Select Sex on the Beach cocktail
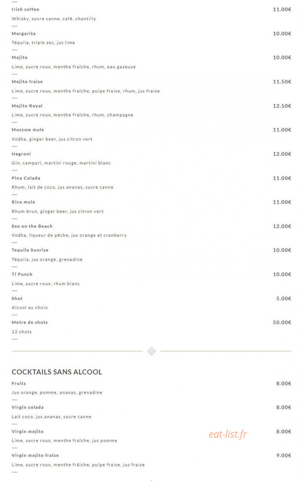This screenshot has width=304, height=481. (x=32, y=226)
